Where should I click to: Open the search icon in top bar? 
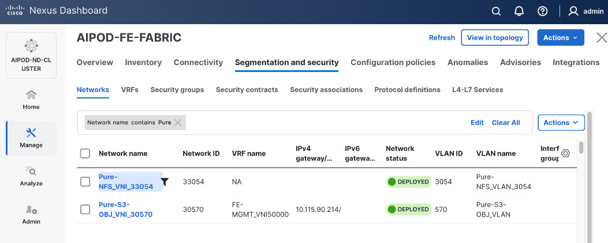pos(496,11)
